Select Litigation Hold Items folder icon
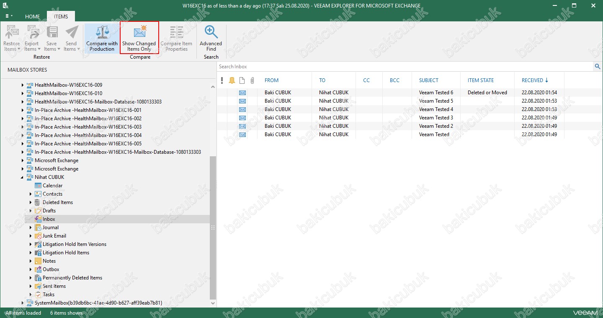603x318 pixels. tap(38, 253)
